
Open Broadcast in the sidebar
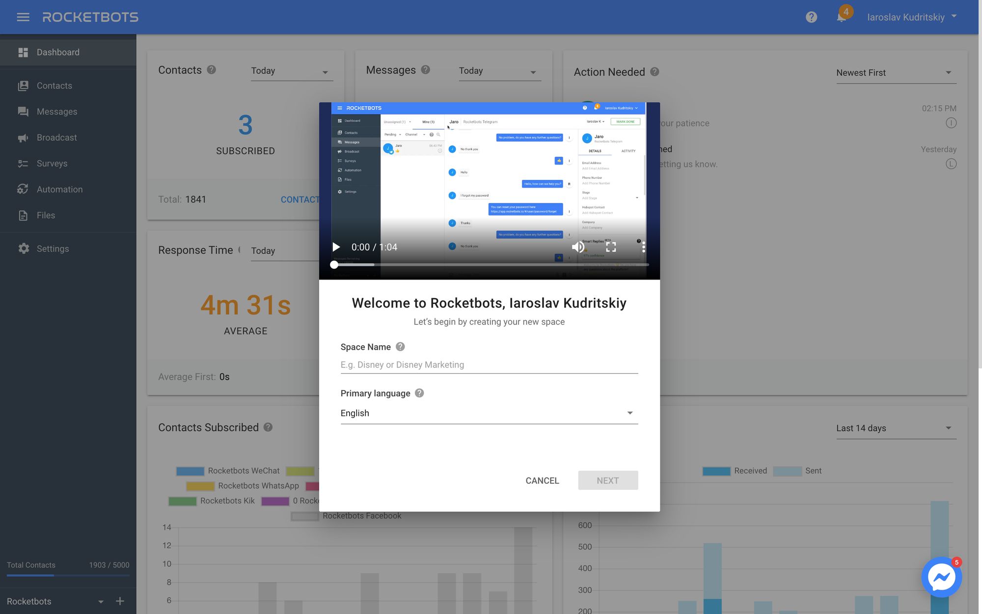(68, 138)
